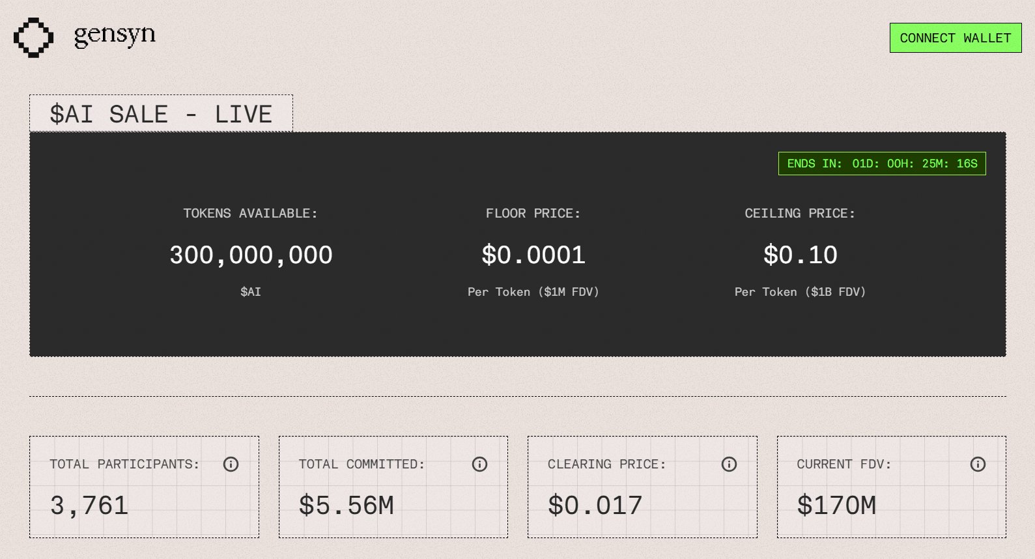Viewport: 1035px width, 559px height.
Task: Click the Per Token ($1B FDV) caption
Action: click(800, 292)
